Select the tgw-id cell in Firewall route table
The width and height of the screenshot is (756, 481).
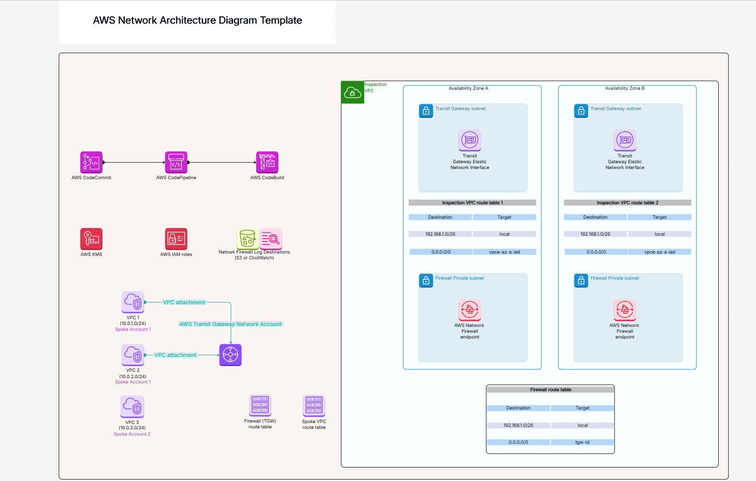[x=582, y=442]
